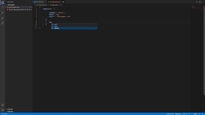This screenshot has height=115, width=205.
Task: Click the Run play icon in editor toolbar
Action: click(197, 2)
